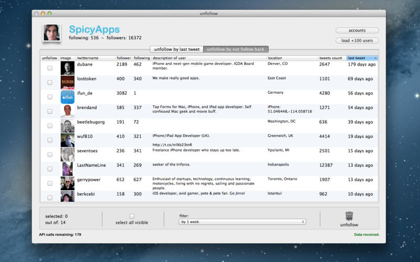420x262 pixels.
Task: Switch to 'unfollow by not follow back' tab
Action: tap(236, 49)
